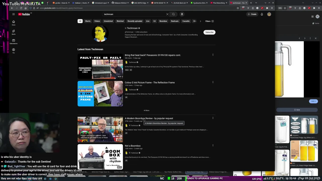
Task: Open Google apps grid in side window
Action: point(312,17)
